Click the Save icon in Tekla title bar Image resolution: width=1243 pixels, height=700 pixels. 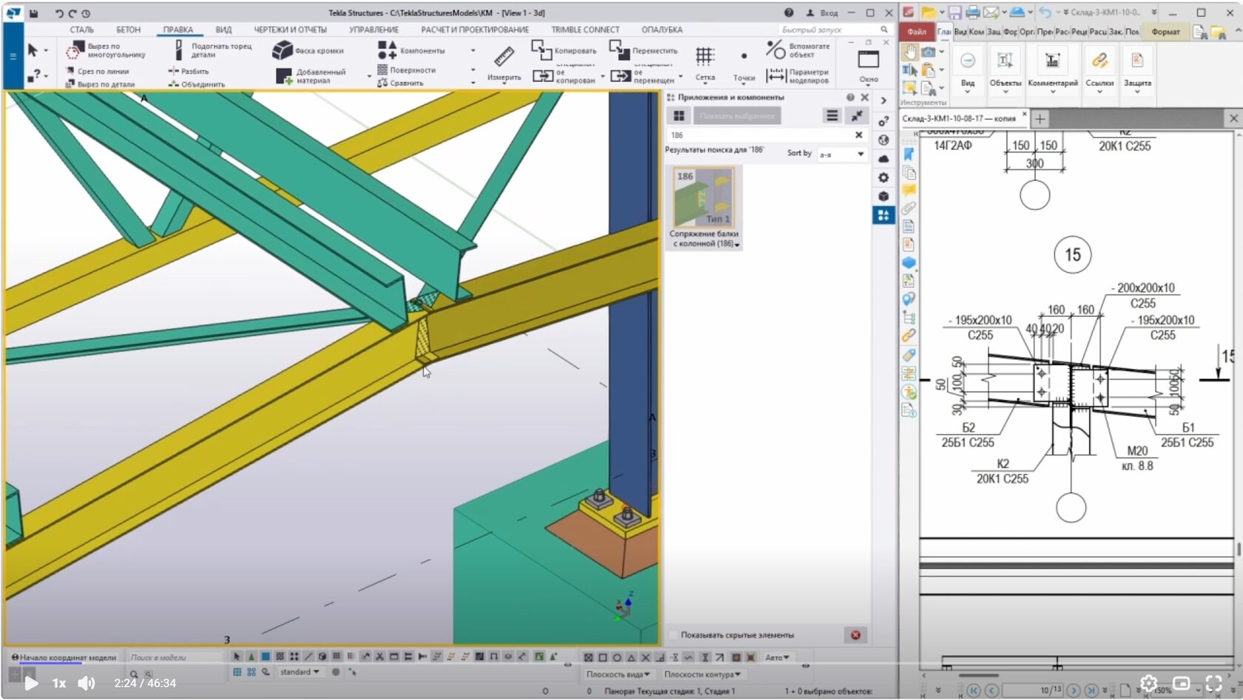tap(33, 13)
